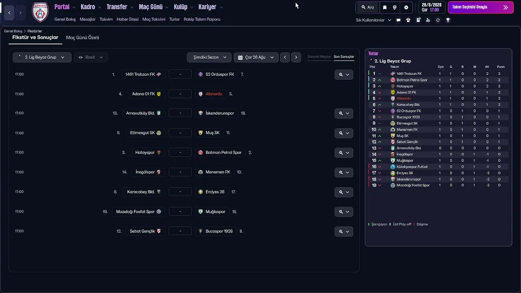The image size is (521, 293).
Task: Open magnifier dropdown for 1461 Trabzon FK match
Action: [344, 74]
